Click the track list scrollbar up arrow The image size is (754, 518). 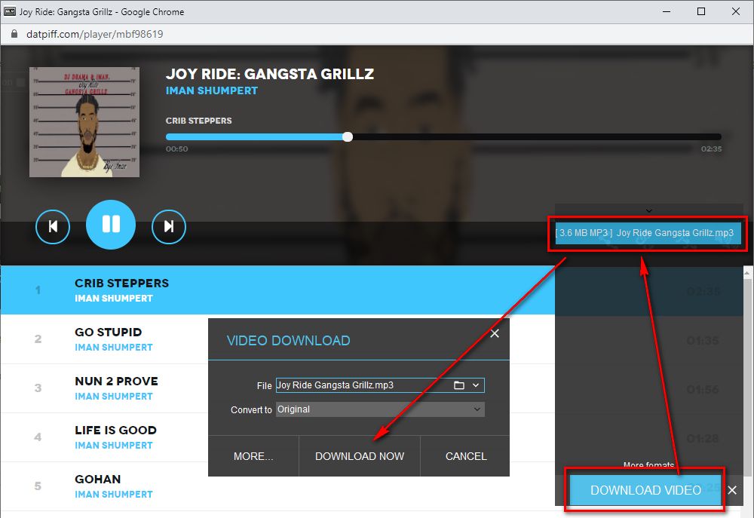(747, 273)
